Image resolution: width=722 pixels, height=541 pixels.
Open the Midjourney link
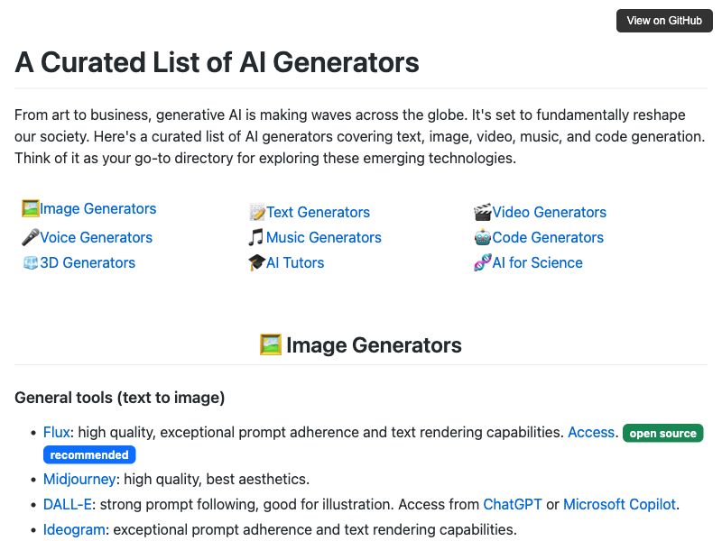pos(79,480)
